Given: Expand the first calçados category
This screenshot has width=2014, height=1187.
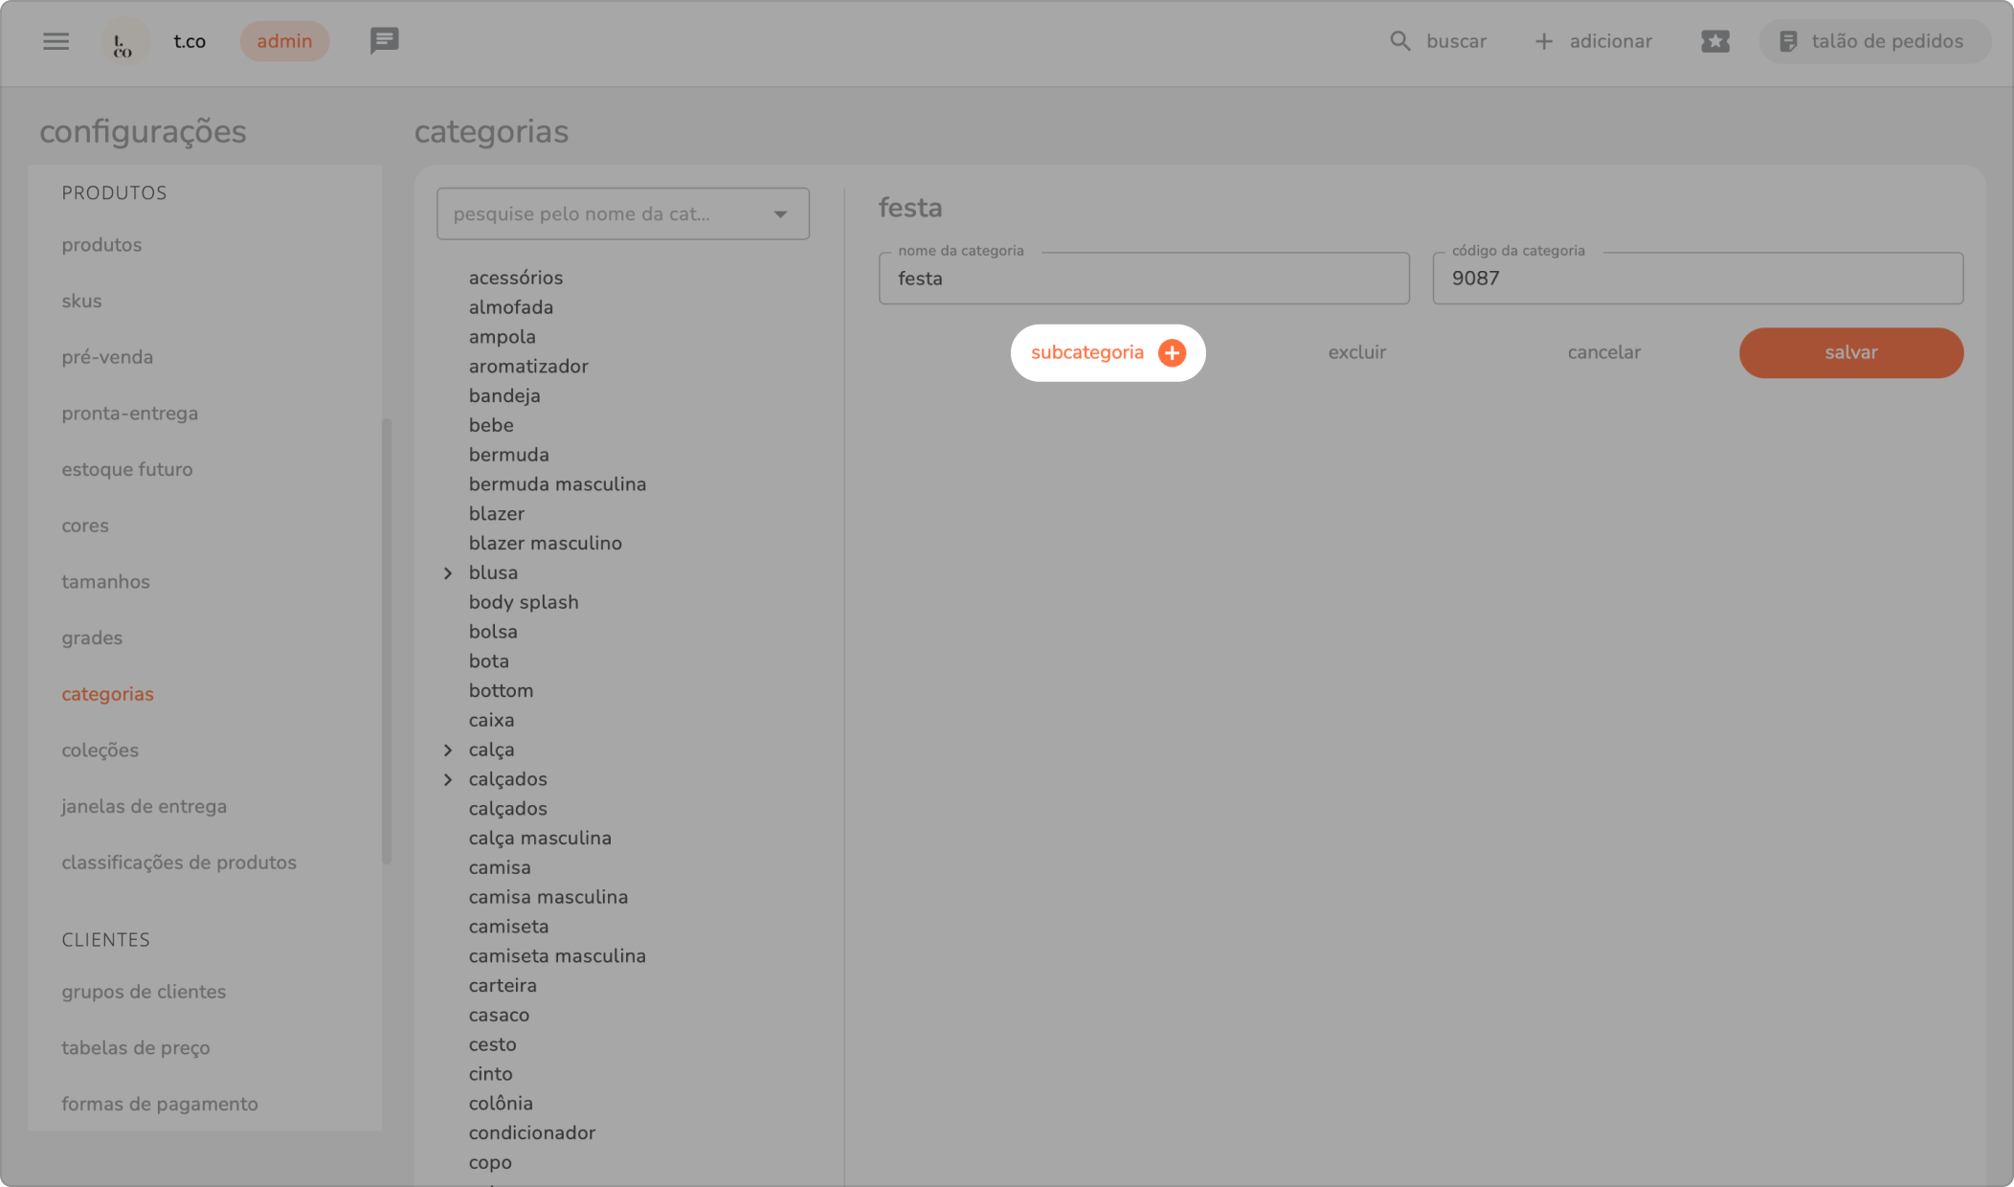Looking at the screenshot, I should [448, 780].
